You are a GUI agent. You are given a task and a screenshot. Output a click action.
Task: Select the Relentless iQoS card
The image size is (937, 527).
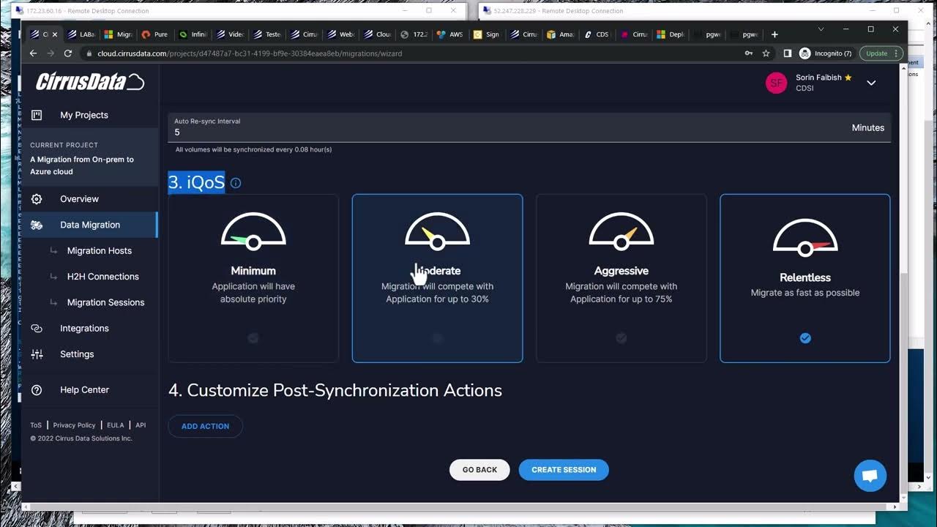point(805,278)
